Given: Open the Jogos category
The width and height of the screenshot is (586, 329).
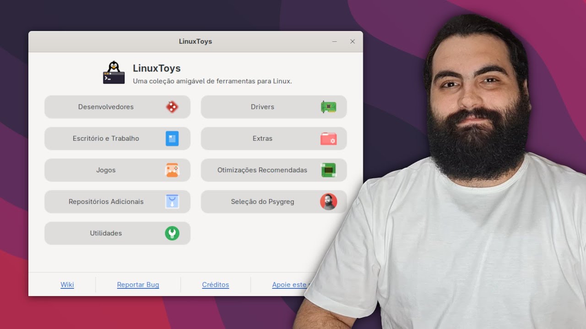Looking at the screenshot, I should (117, 170).
